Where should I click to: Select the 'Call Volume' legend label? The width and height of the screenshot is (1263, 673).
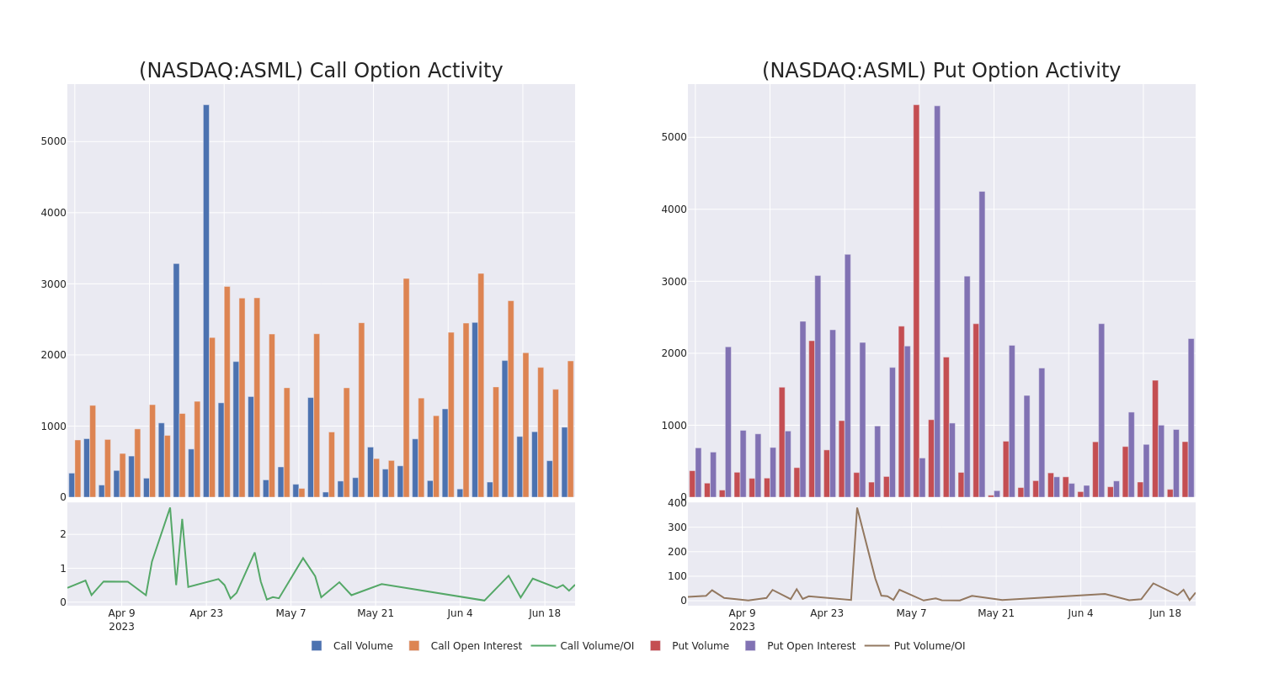363,646
